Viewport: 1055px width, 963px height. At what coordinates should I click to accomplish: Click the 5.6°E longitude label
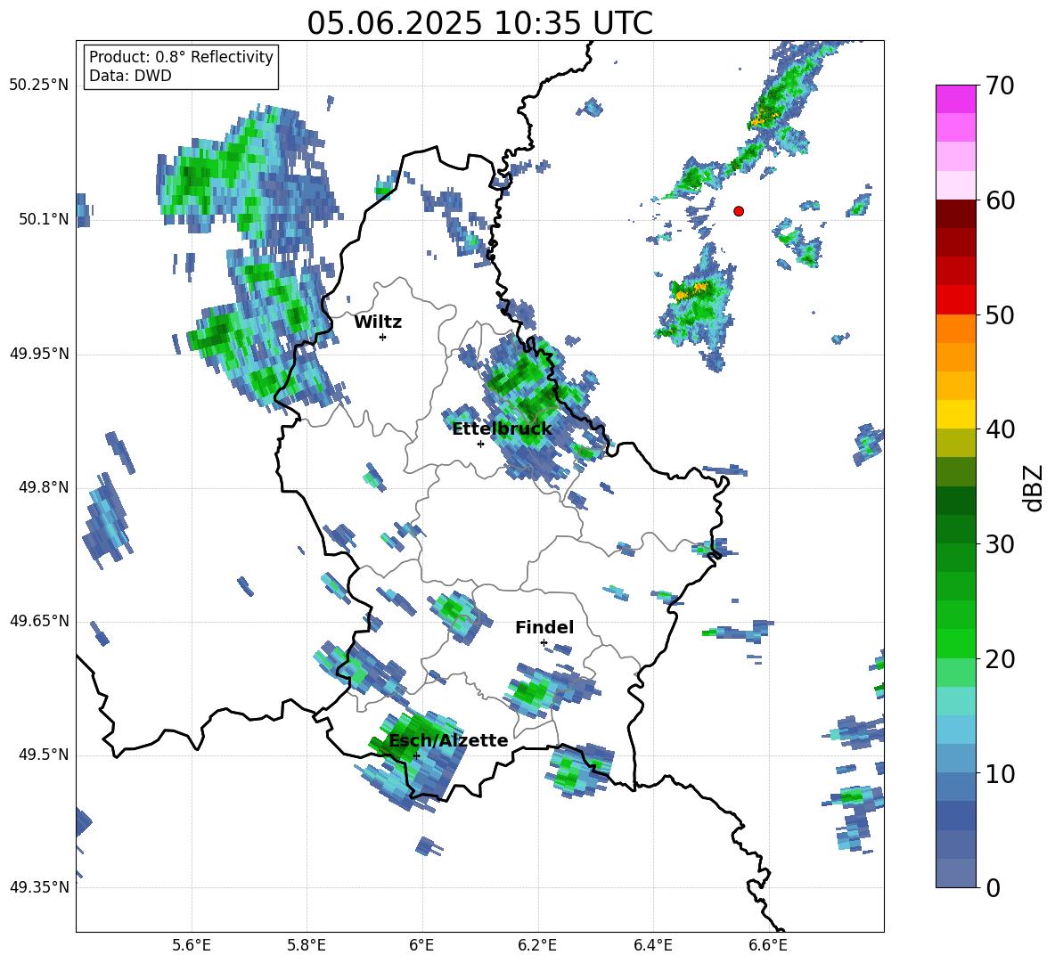click(192, 945)
